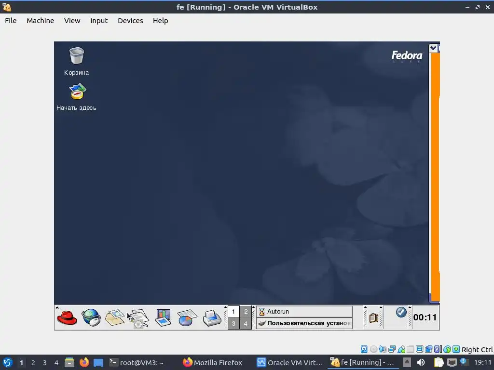Open host volume control speaker icon
Image resolution: width=494 pixels, height=370 pixels.
(x=421, y=362)
